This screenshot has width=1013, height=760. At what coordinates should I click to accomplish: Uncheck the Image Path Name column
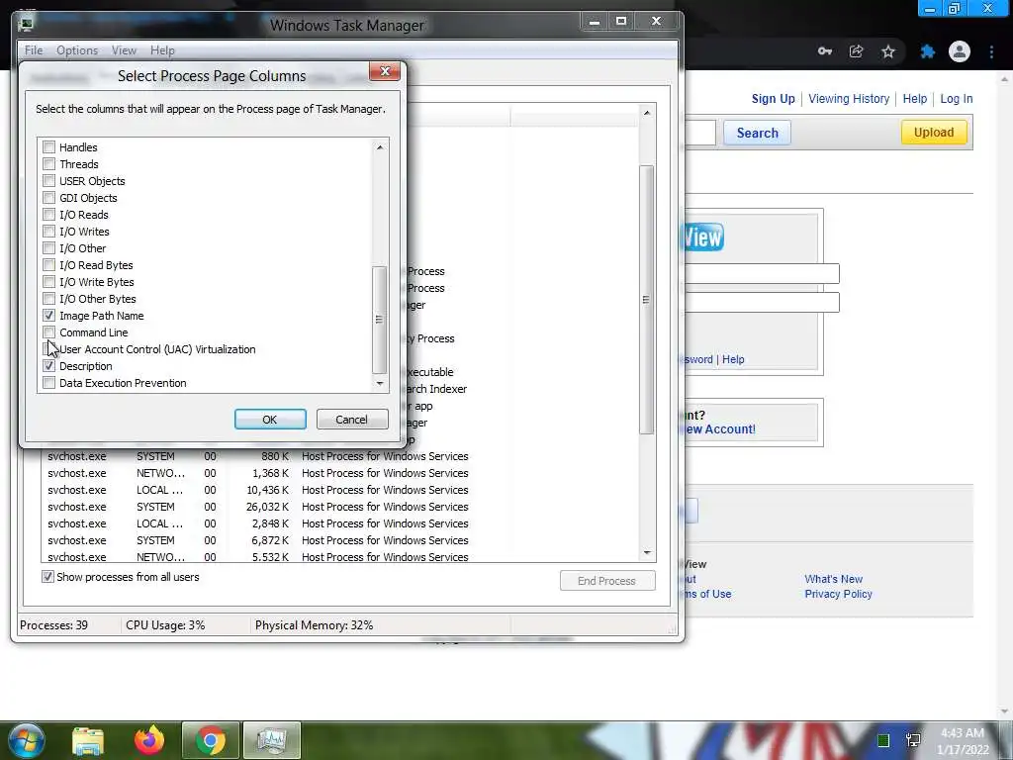(x=49, y=316)
